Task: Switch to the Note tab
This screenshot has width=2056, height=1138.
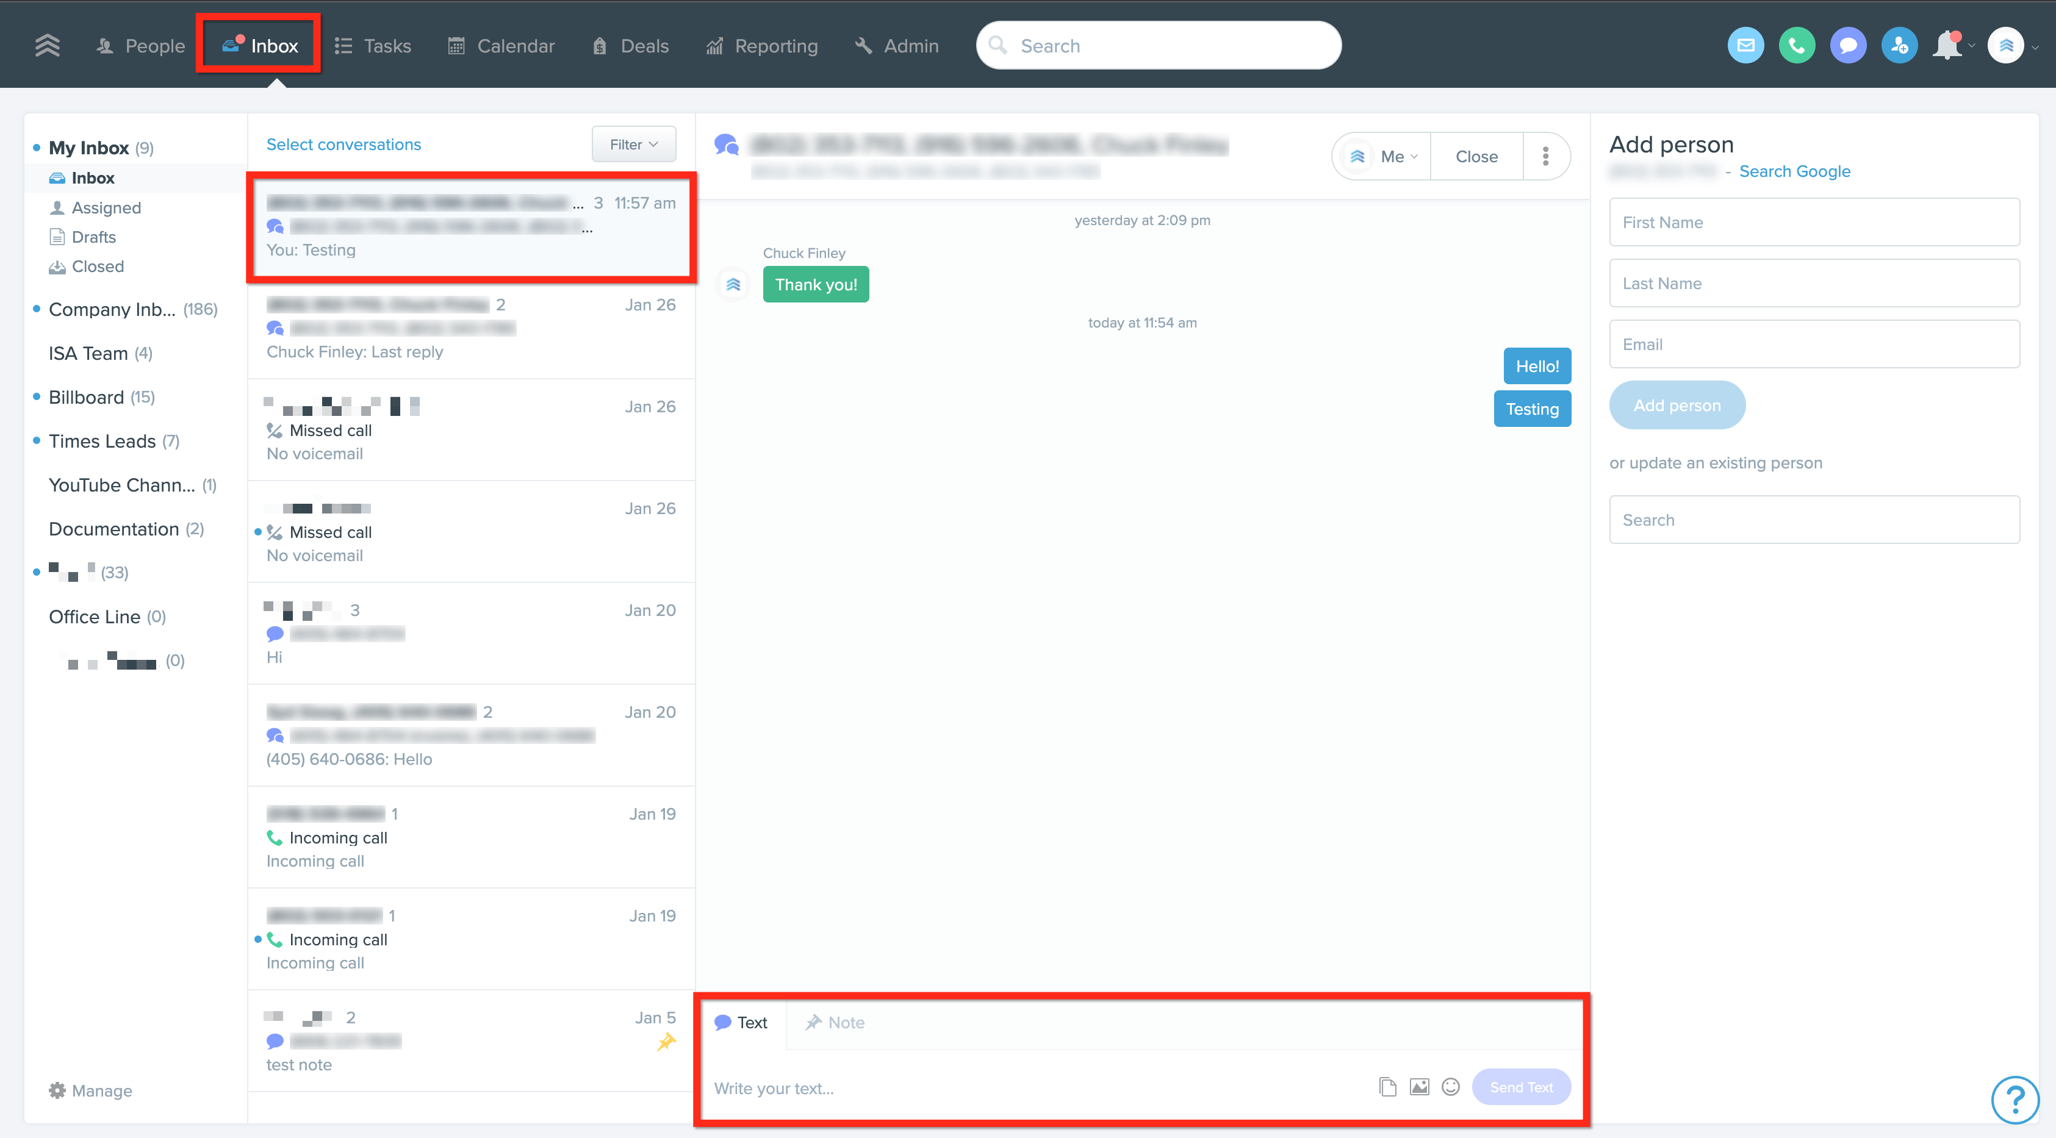Action: pos(835,1022)
